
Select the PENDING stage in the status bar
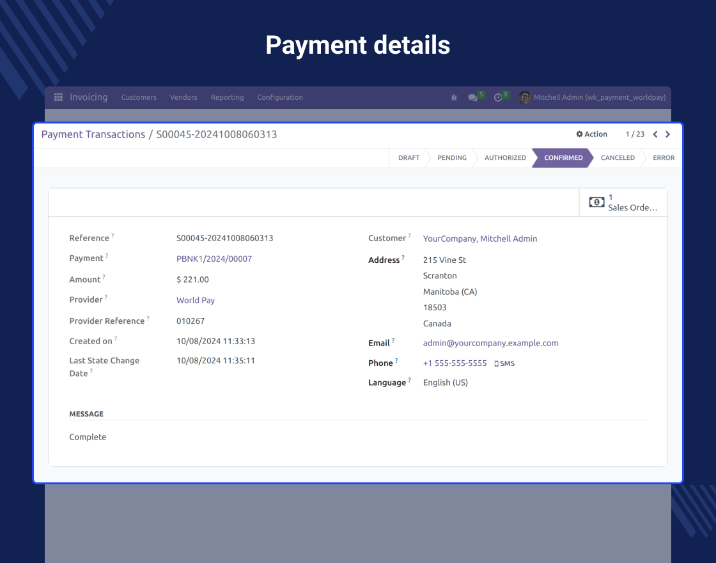452,158
